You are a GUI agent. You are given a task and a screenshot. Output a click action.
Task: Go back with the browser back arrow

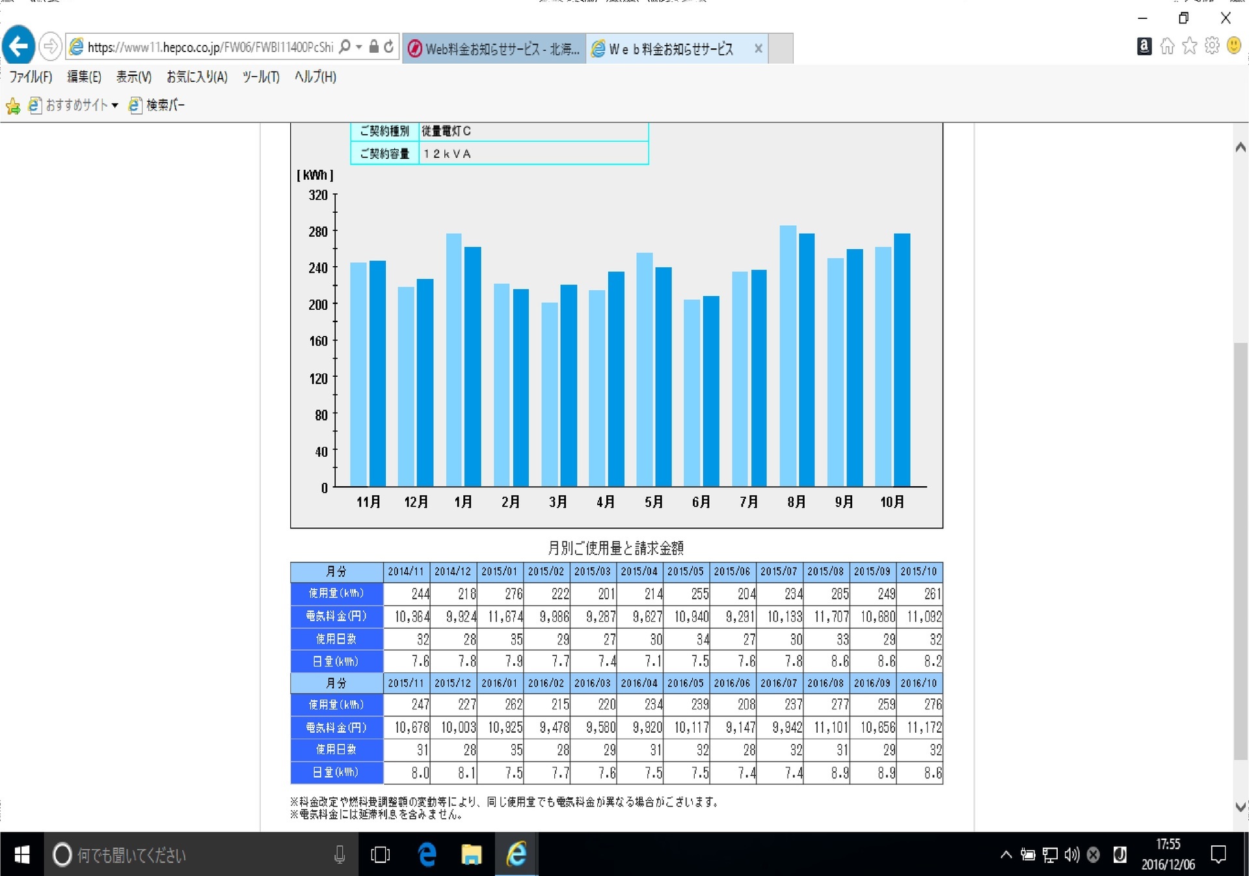(x=18, y=46)
